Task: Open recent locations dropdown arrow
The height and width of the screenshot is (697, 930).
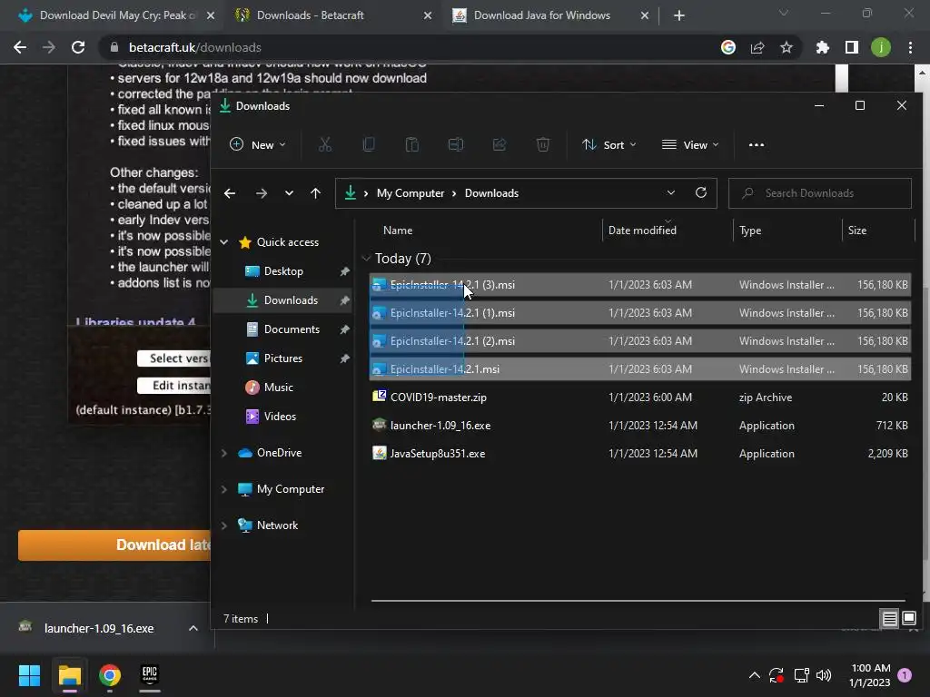Action: pos(289,193)
